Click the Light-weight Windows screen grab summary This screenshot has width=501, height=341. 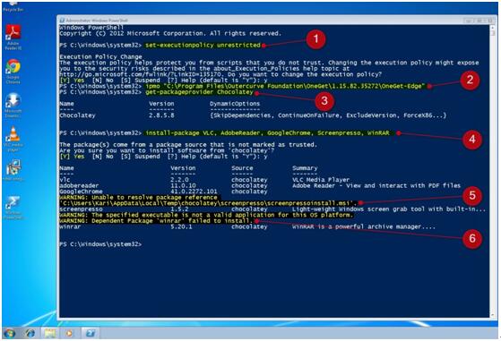(389, 209)
